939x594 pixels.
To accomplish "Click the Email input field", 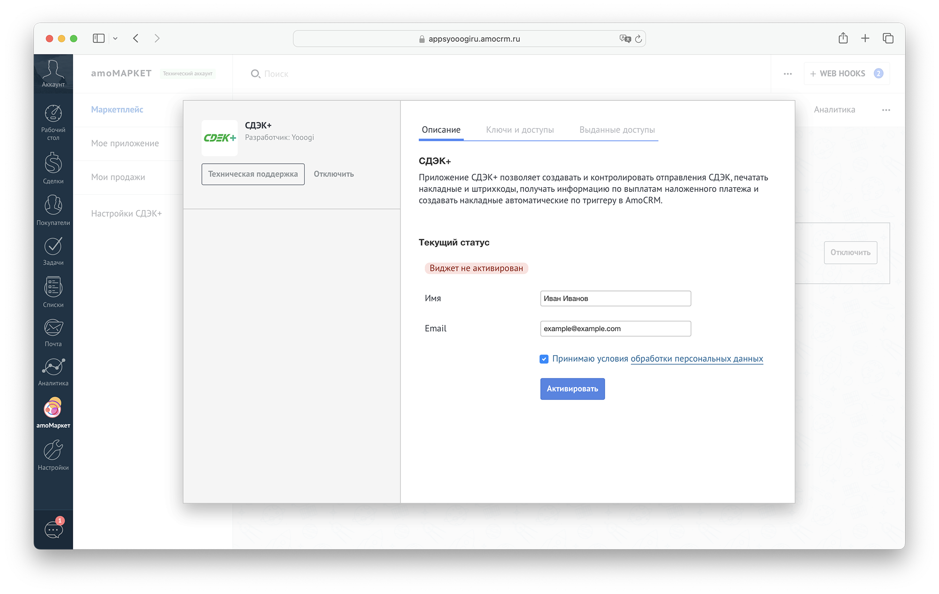I will (x=615, y=328).
